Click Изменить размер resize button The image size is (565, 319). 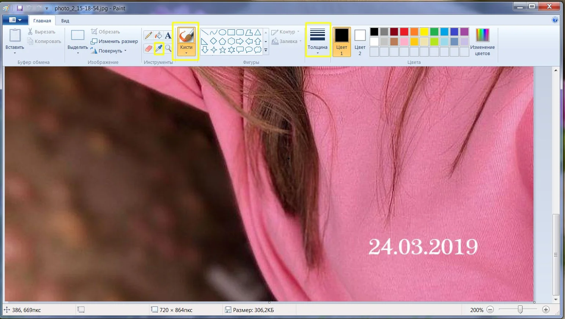click(115, 41)
